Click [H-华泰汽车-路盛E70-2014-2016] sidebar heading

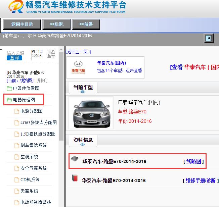pyautogui.click(x=26, y=74)
